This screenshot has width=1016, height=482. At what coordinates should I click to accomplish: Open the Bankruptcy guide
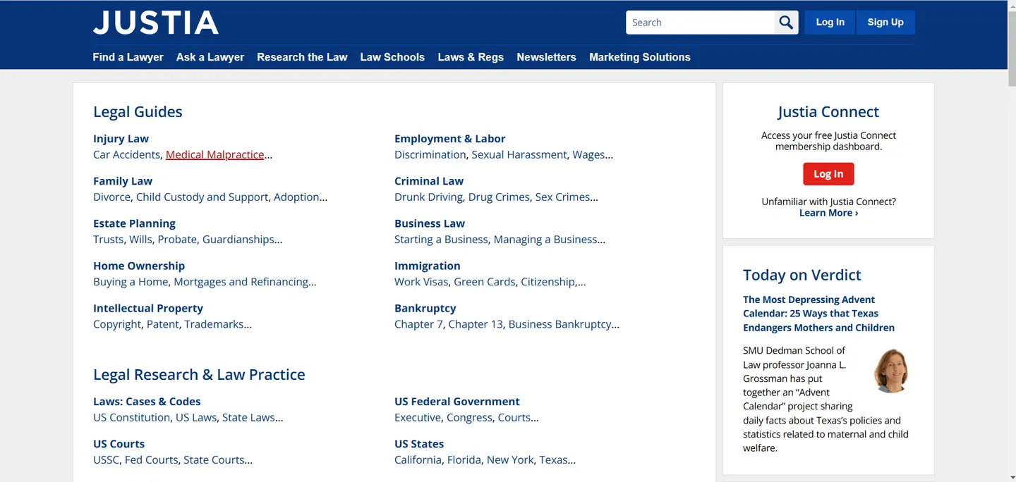click(425, 308)
